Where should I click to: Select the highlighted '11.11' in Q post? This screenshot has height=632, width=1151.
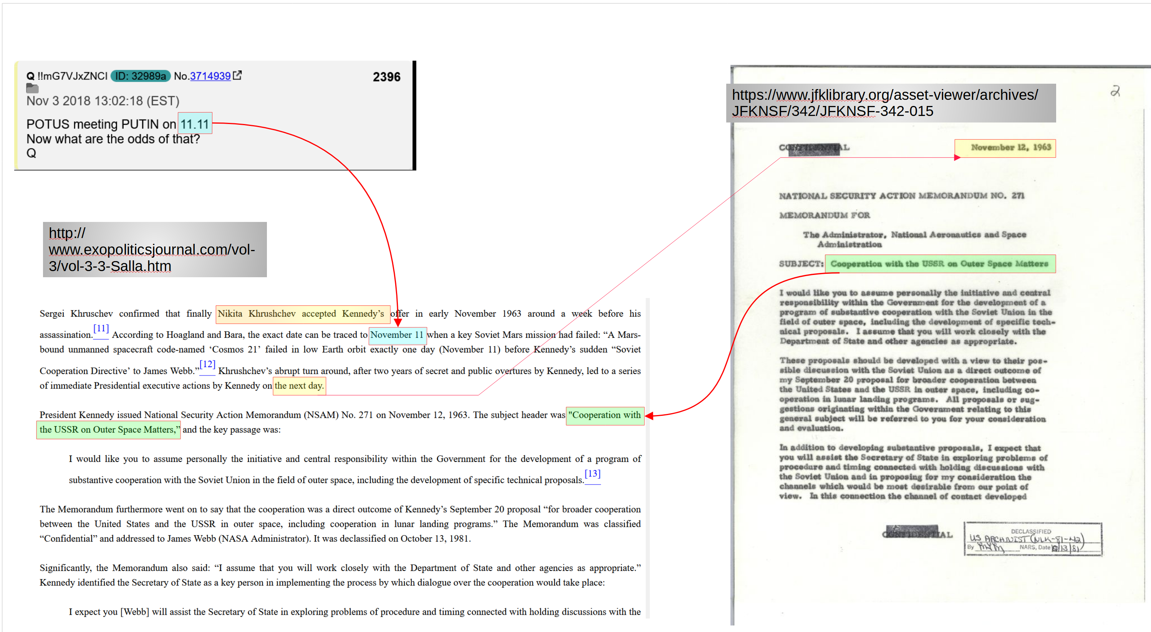tap(195, 123)
